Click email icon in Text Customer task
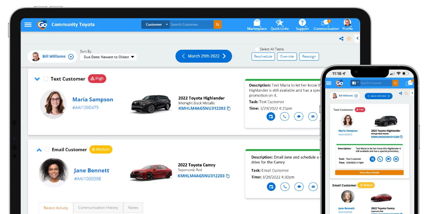Viewport: 428px width, 214px height. [313, 116]
